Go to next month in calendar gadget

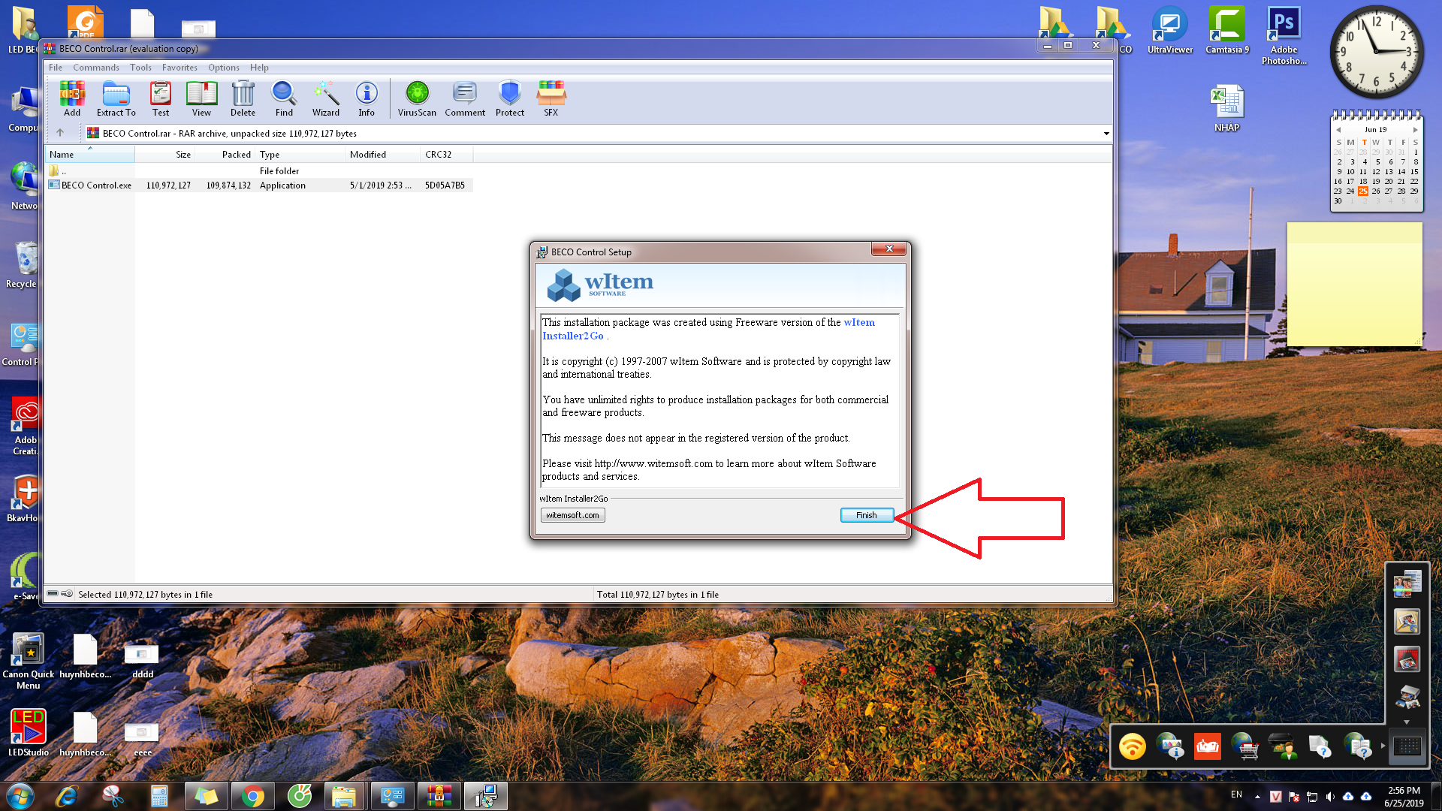pyautogui.click(x=1416, y=130)
